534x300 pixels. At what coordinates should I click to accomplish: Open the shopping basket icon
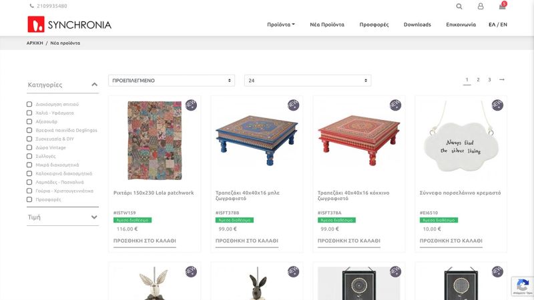click(x=502, y=6)
